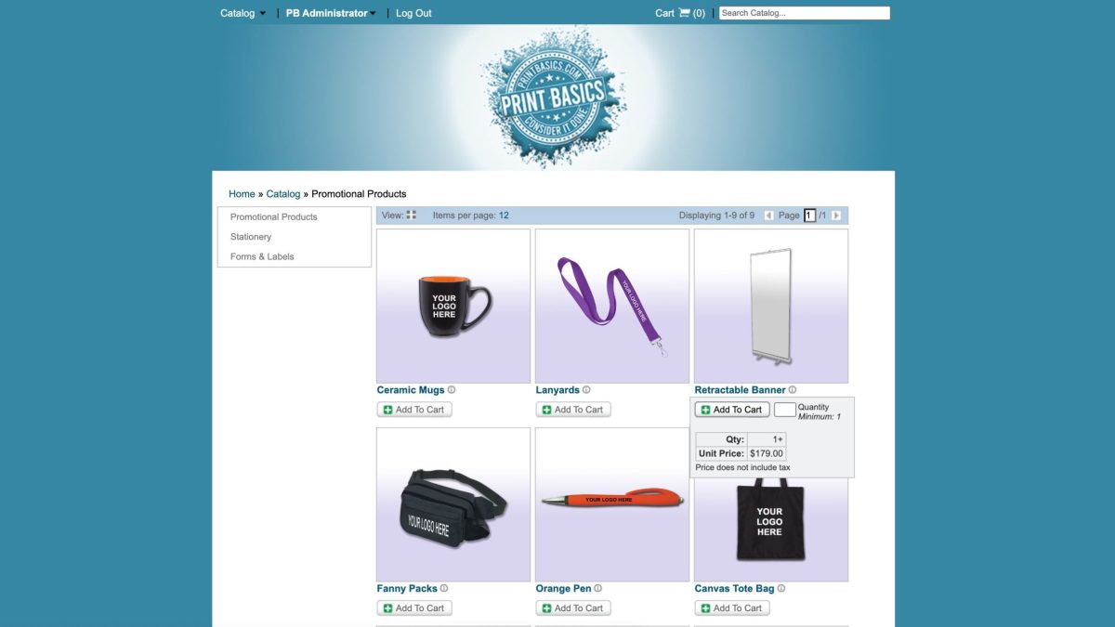Show info icon for Fanny Packs
Image resolution: width=1115 pixels, height=627 pixels.
click(444, 588)
